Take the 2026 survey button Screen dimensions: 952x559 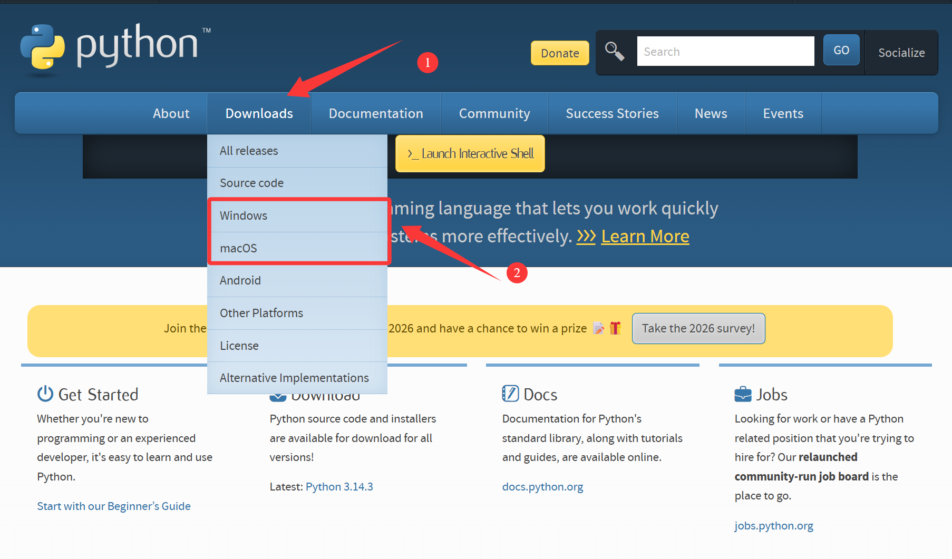tap(698, 328)
